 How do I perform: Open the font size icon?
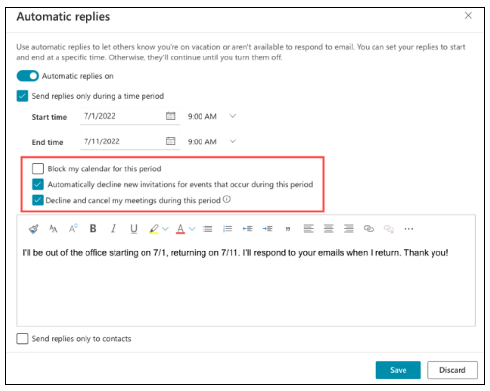73,229
